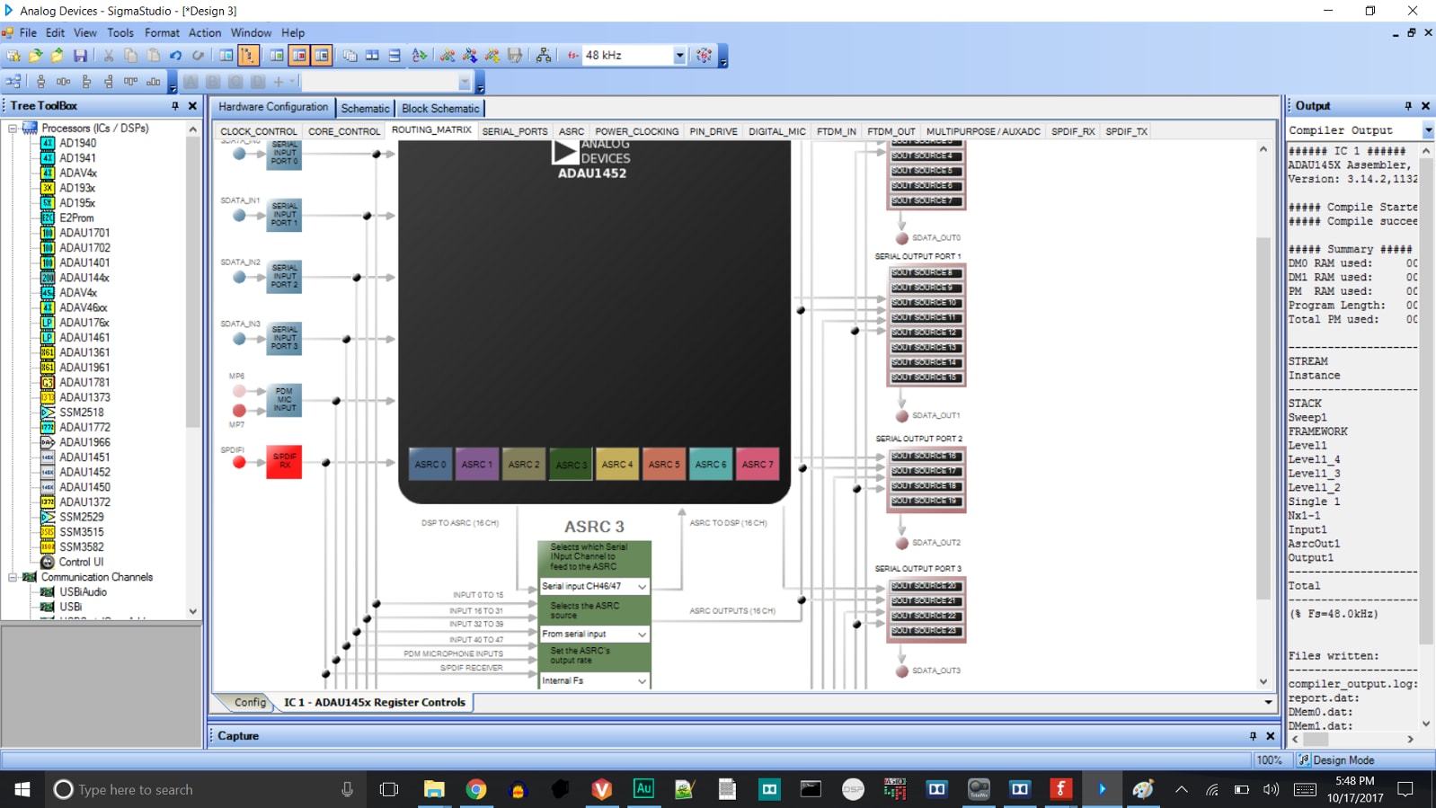Open the From serial input dropdown

pos(642,634)
